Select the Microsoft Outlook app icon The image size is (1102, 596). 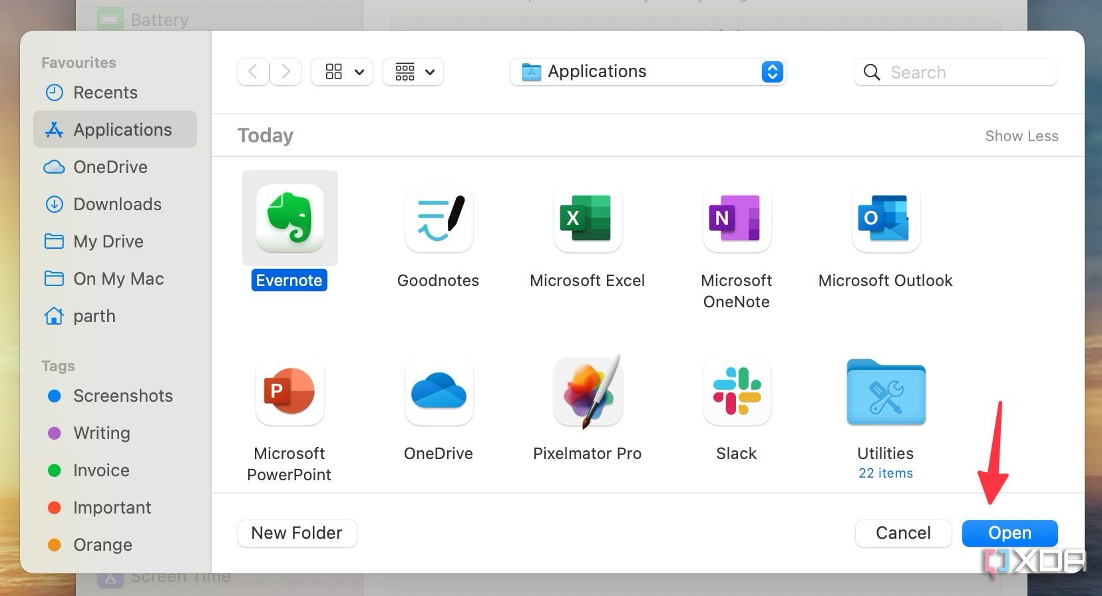click(x=886, y=218)
